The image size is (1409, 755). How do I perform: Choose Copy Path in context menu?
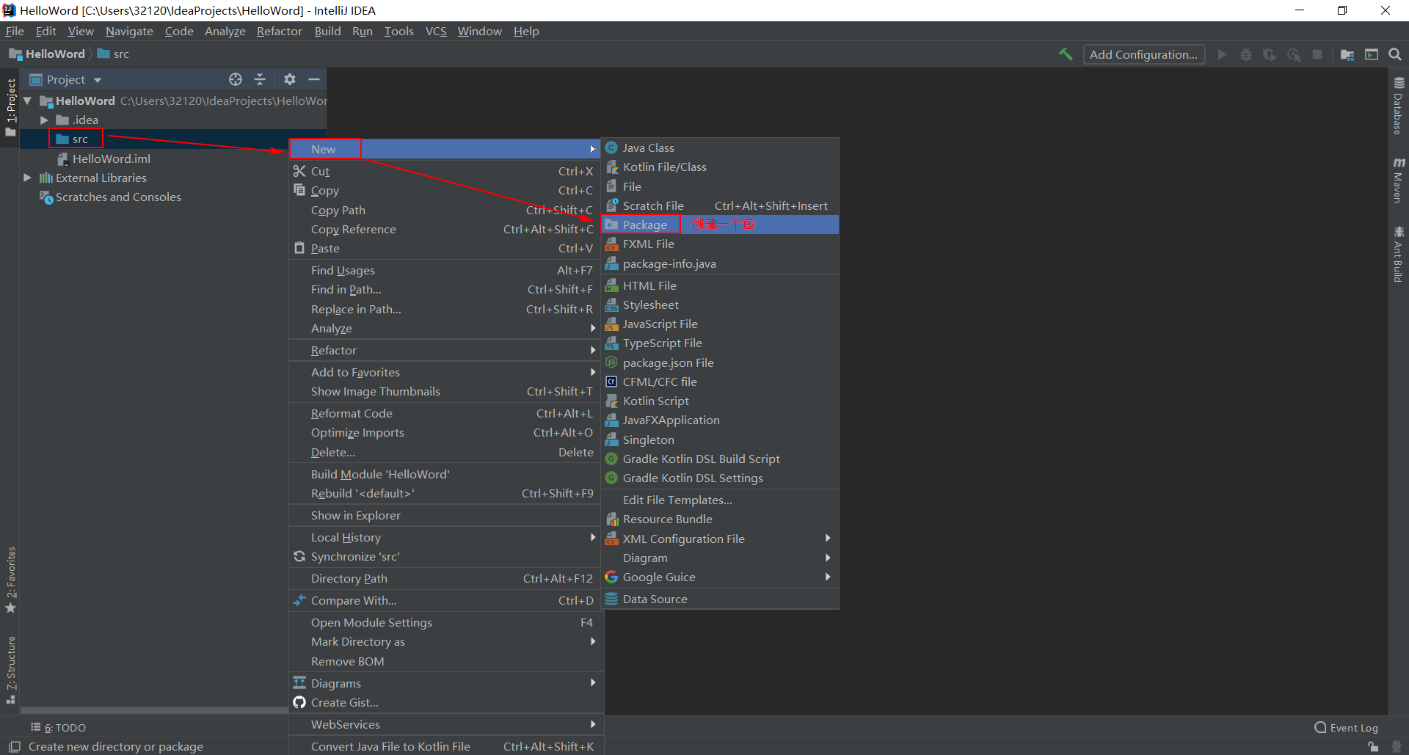click(445, 210)
